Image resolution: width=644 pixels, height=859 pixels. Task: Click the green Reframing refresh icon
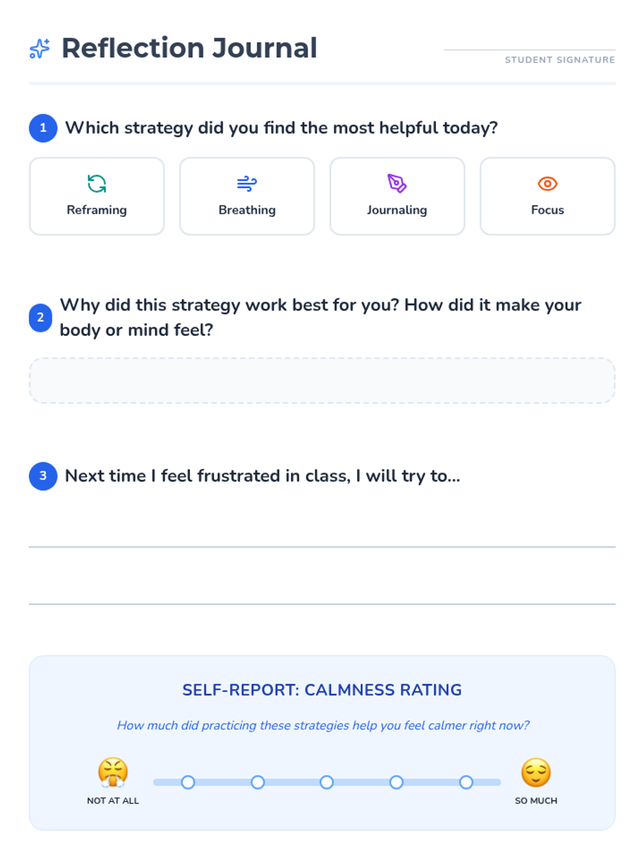click(97, 184)
